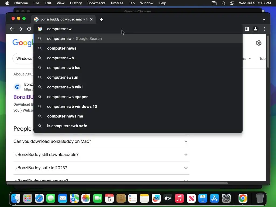Open Google quick settings gear
The height and width of the screenshot is (207, 276).
pos(258,43)
